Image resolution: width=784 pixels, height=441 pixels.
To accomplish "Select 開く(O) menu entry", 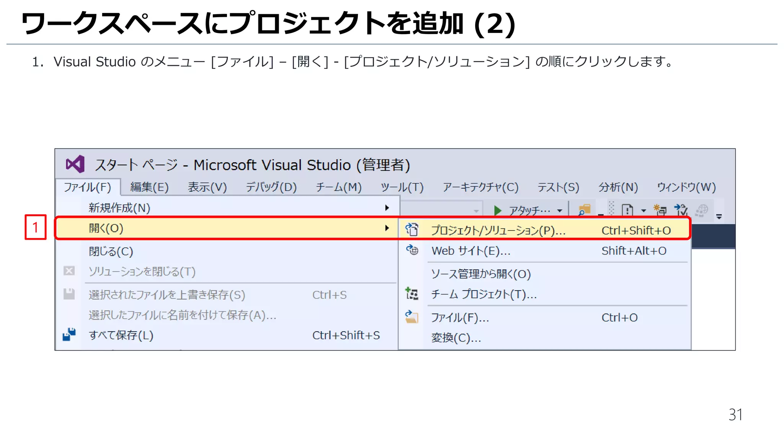I will coord(228,228).
